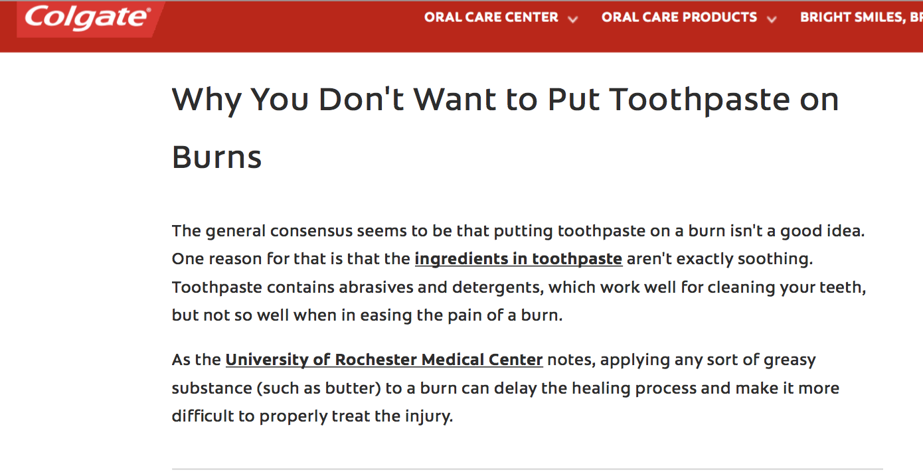Open the Oral Care Center menu
923x474 pixels.
click(491, 17)
